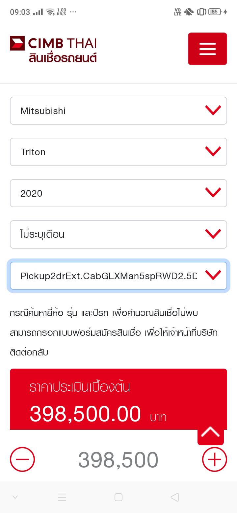Tap the muted bell status icon
The height and width of the screenshot is (513, 237).
(x=189, y=12)
